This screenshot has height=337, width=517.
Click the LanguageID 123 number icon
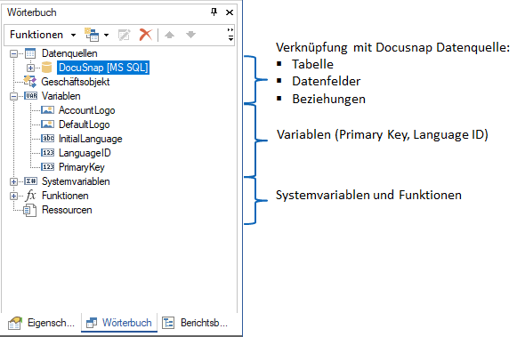47,153
